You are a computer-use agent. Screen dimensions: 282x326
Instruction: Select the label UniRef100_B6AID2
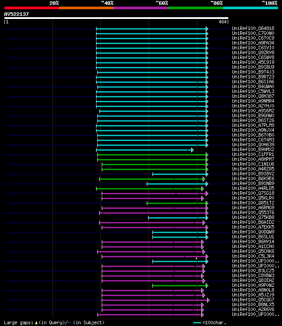(x=253, y=222)
